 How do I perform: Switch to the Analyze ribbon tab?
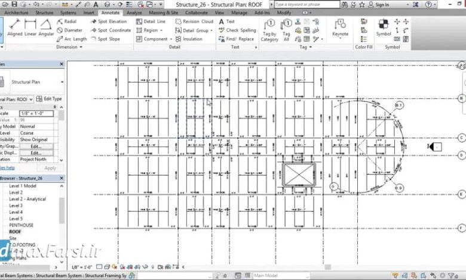click(134, 13)
